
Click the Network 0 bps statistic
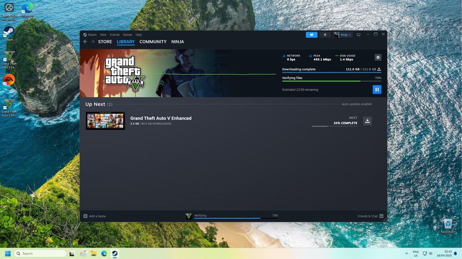click(291, 57)
